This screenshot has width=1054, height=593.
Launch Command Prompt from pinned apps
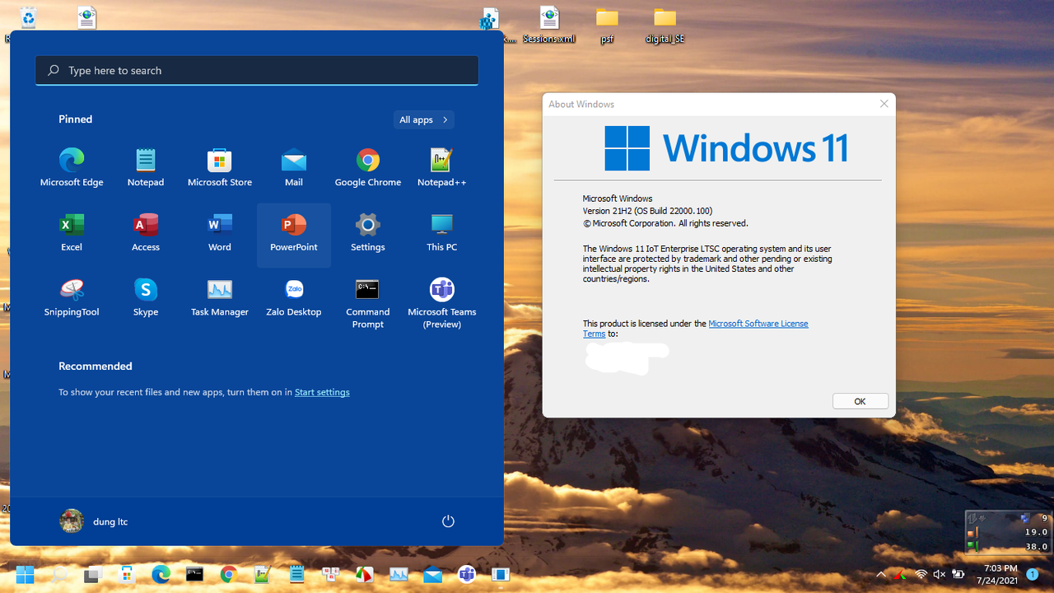[368, 303]
